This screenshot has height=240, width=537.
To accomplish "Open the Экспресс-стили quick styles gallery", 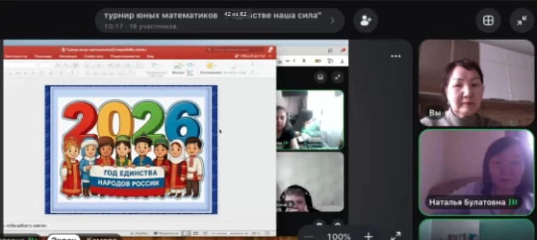I will [x=234, y=68].
